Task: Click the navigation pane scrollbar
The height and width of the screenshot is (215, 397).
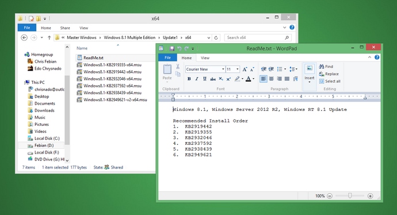Action: (67, 110)
